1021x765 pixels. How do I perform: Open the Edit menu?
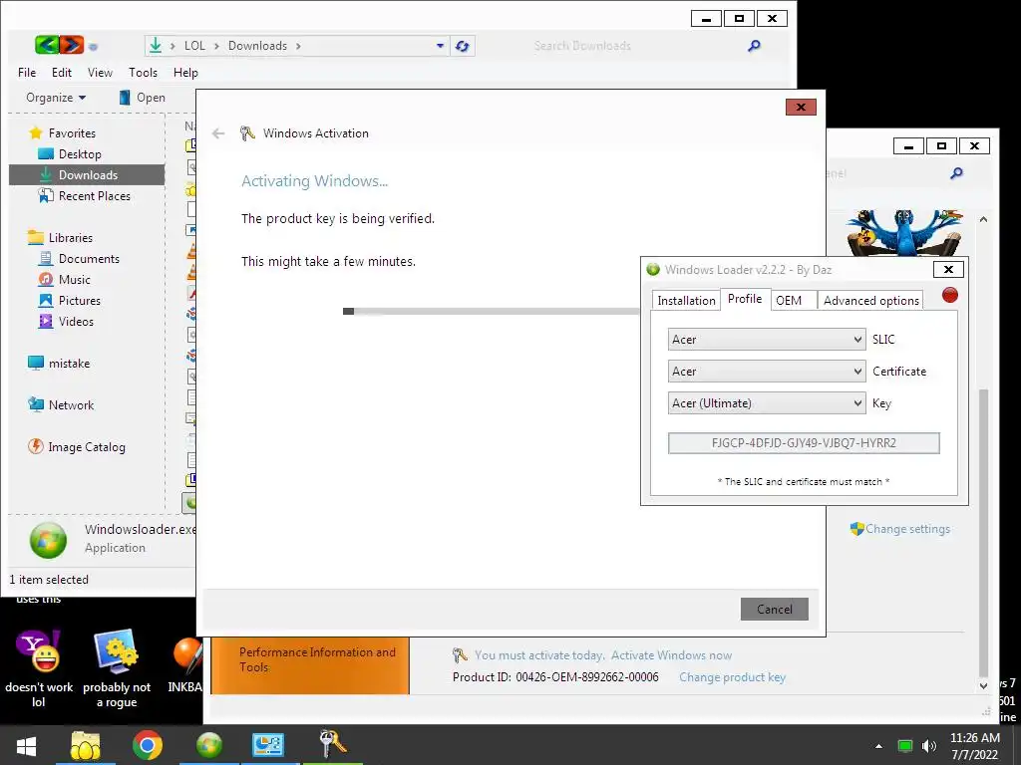click(x=62, y=72)
